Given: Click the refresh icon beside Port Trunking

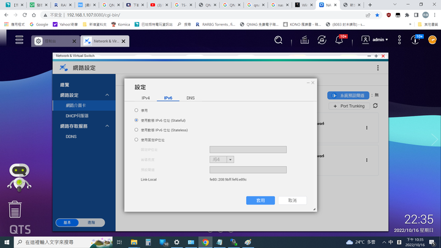Looking at the screenshot, I should click(x=375, y=106).
